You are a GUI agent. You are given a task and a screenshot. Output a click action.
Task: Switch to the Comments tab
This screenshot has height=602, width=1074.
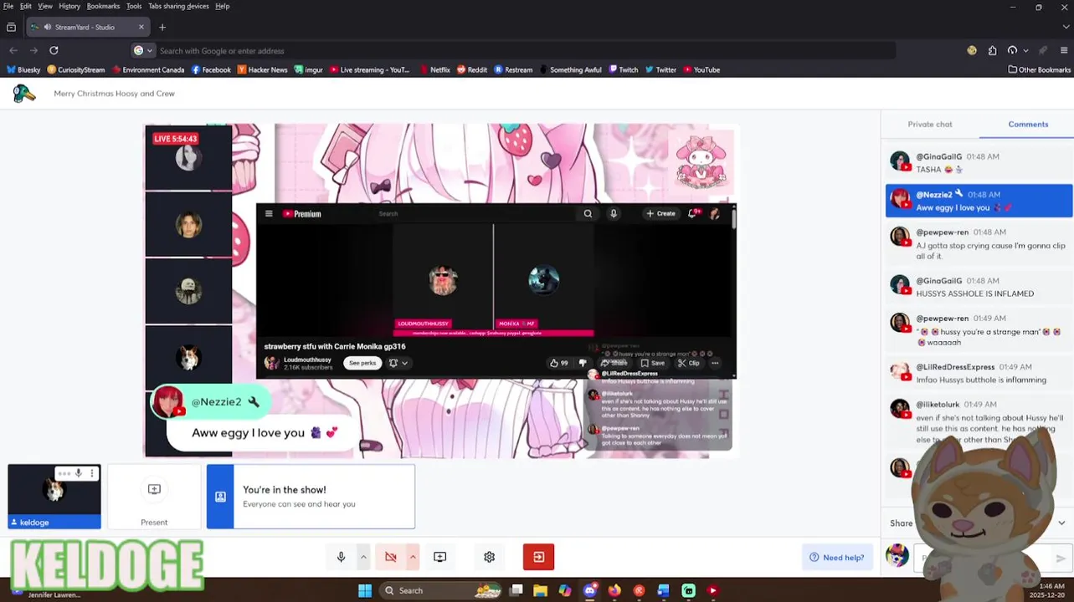pos(1028,124)
